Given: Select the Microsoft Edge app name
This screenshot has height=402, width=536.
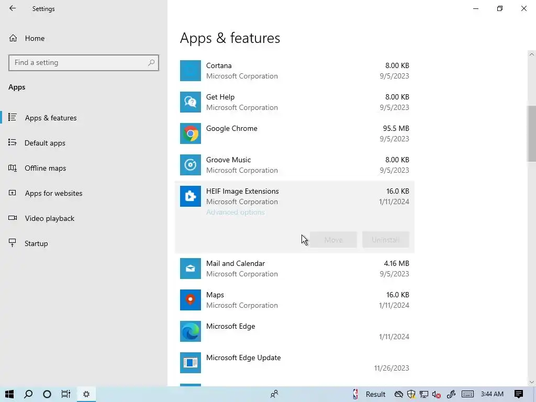Looking at the screenshot, I should tap(230, 327).
